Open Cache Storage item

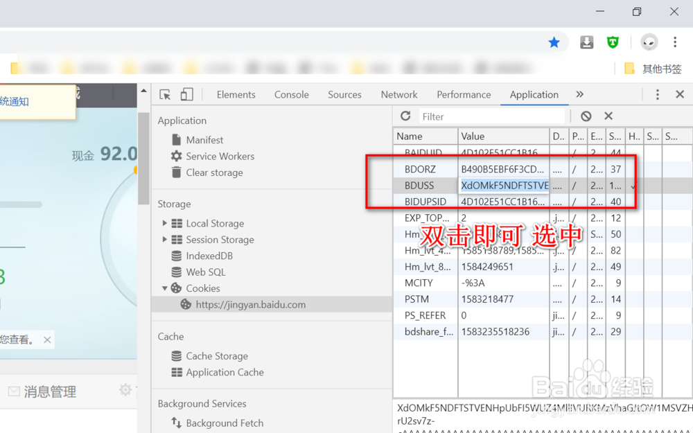[216, 355]
